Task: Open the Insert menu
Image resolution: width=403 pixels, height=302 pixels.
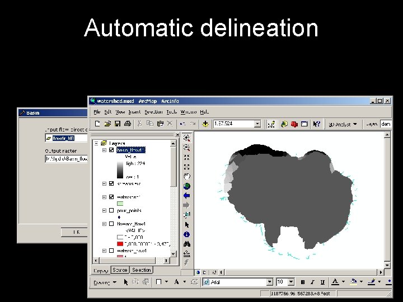Action: [x=134, y=112]
